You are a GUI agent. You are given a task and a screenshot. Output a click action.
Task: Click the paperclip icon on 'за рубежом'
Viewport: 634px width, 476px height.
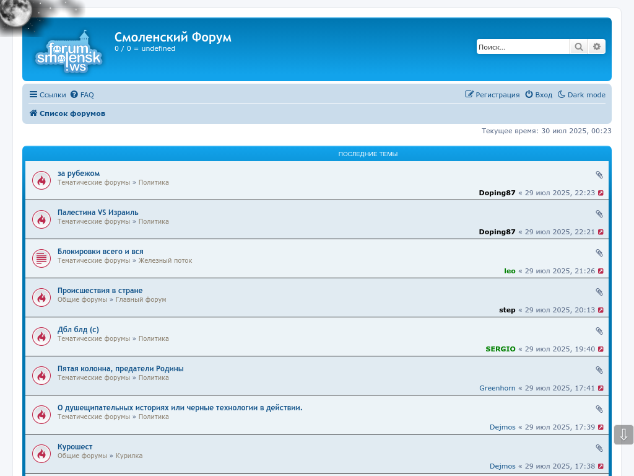(x=599, y=175)
